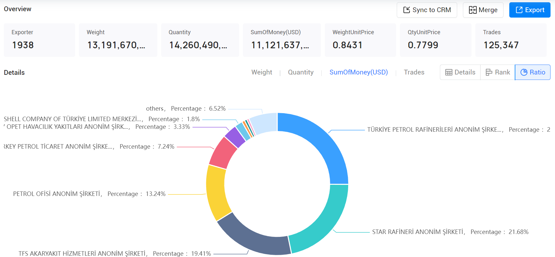Open Sync to CRM

(427, 10)
